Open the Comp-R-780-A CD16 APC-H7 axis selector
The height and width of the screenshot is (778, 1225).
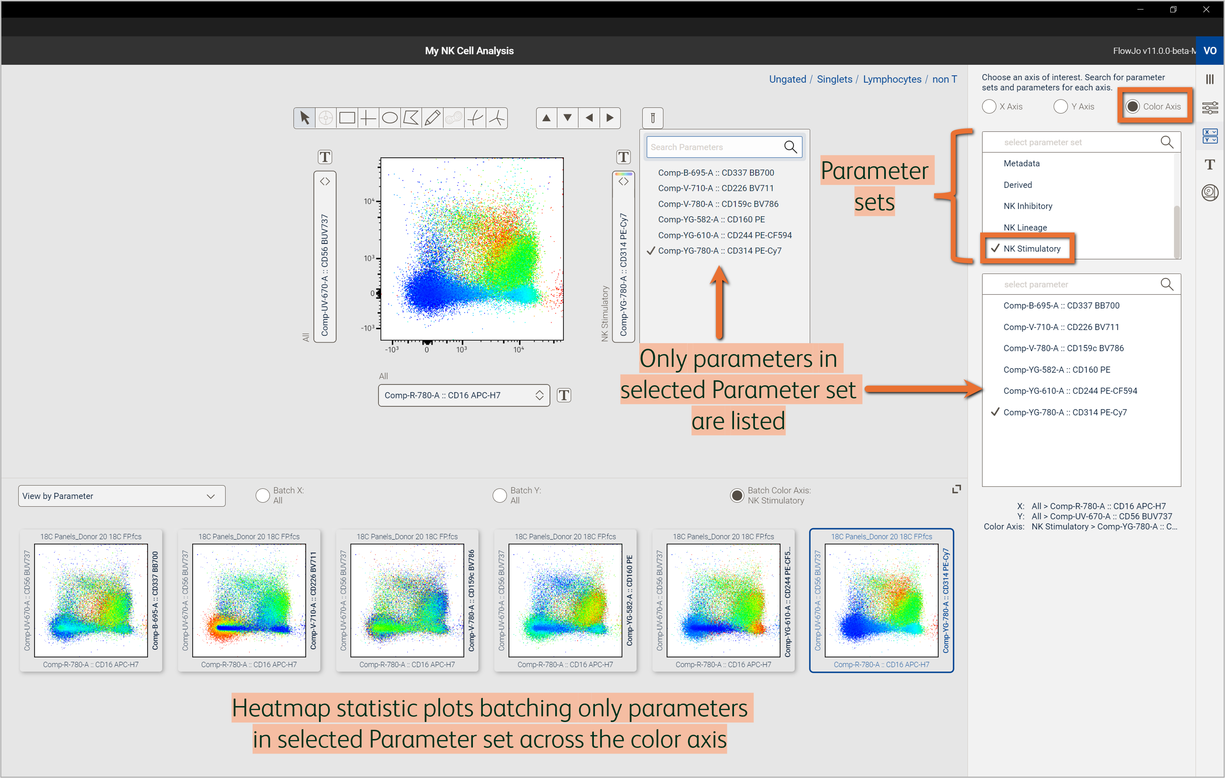[x=463, y=395]
